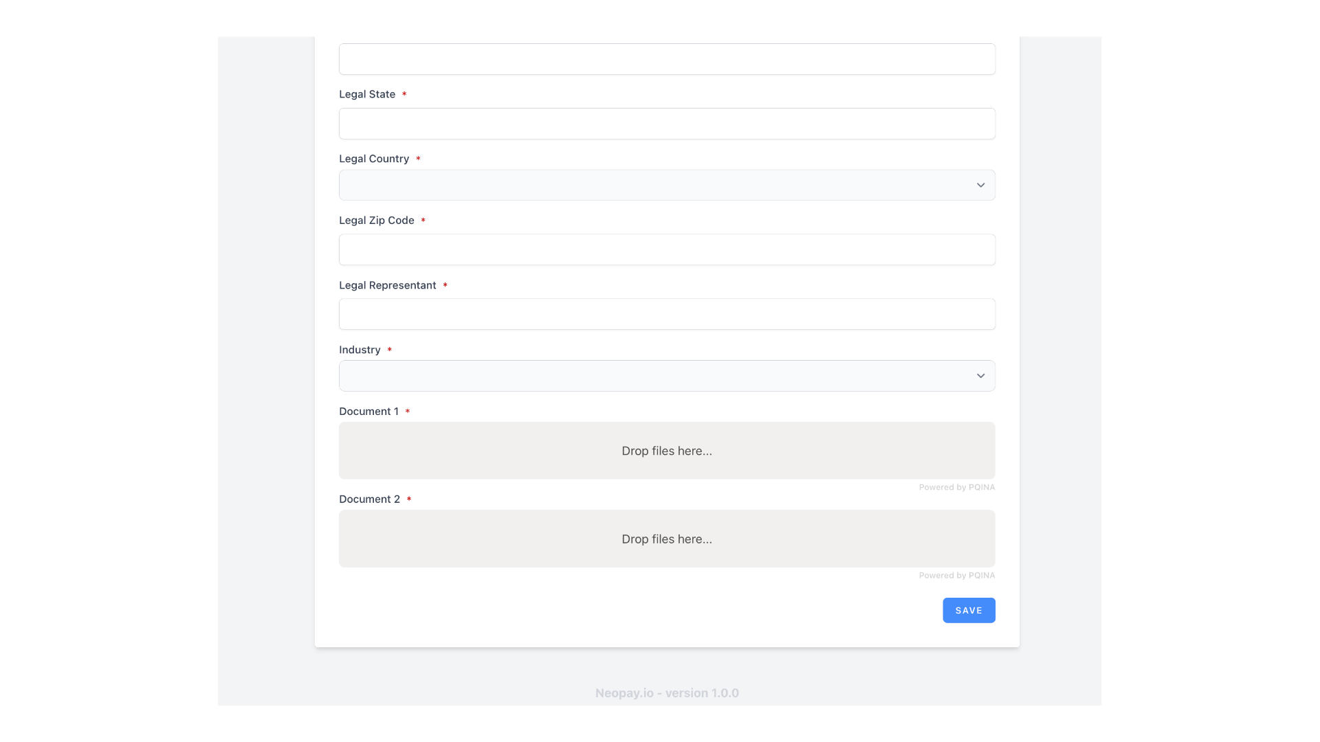Click Document 1 drop files area
Image resolution: width=1320 pixels, height=742 pixels.
[x=666, y=451]
